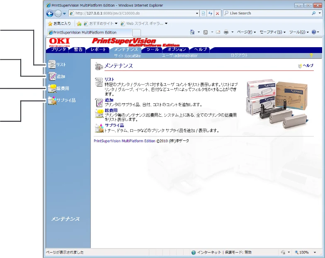325x258 pixels.
Task: Click the ログアウト link
Action: click(x=239, y=55)
